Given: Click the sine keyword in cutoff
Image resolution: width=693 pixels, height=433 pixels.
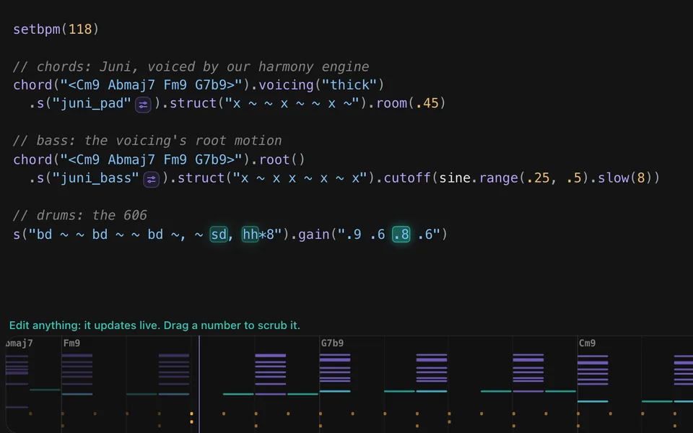Looking at the screenshot, I should coord(455,178).
